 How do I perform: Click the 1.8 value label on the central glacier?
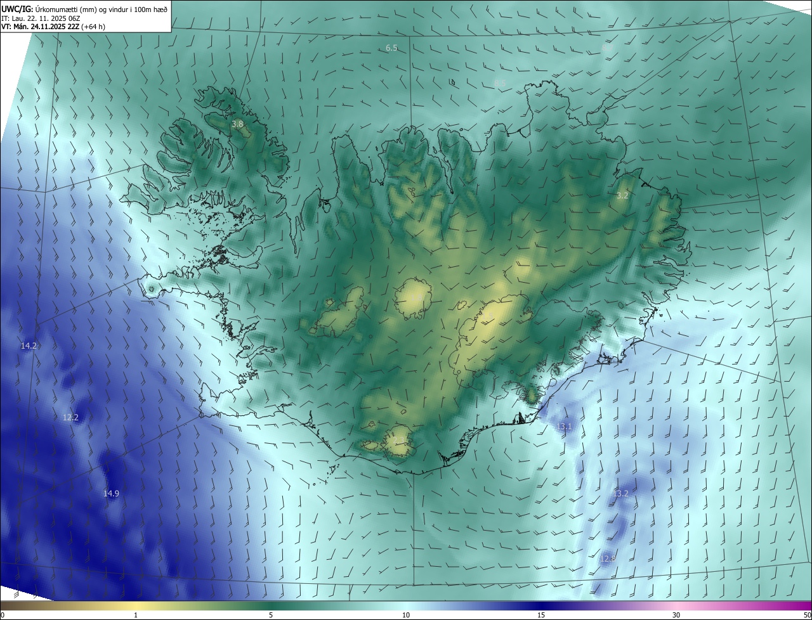coord(416,297)
